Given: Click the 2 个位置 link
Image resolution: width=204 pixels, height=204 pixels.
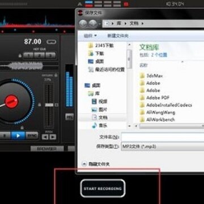Looking at the screenshot, I should [x=159, y=55].
